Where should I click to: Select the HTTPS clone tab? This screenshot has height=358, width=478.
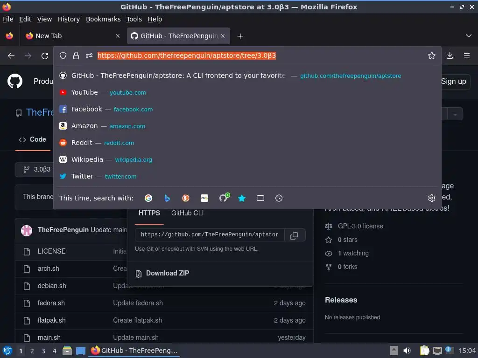pos(149,213)
